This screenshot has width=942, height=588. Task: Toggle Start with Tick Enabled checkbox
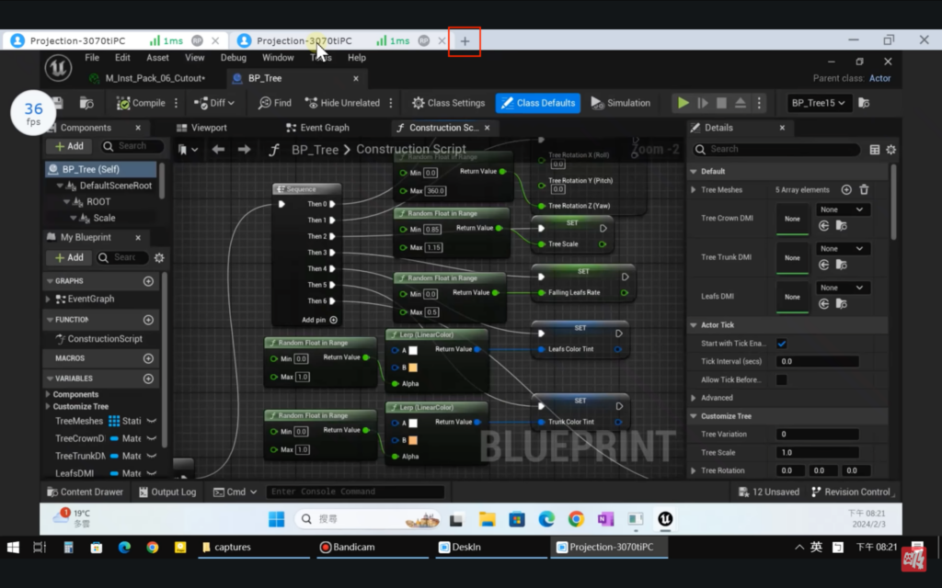click(782, 344)
